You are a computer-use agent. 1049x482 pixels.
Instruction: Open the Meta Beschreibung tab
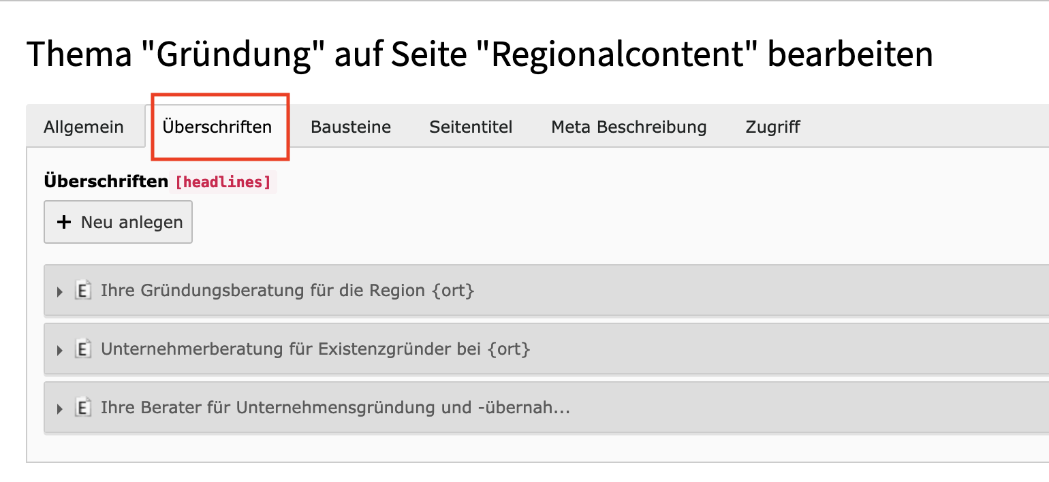click(629, 127)
